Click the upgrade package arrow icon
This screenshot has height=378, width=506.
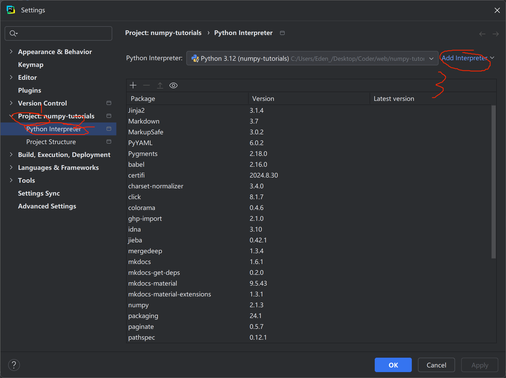[160, 85]
